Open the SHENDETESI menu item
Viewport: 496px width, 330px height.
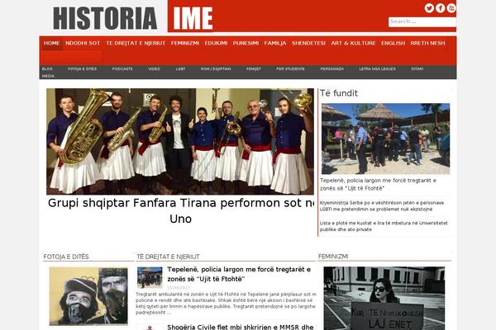click(308, 43)
